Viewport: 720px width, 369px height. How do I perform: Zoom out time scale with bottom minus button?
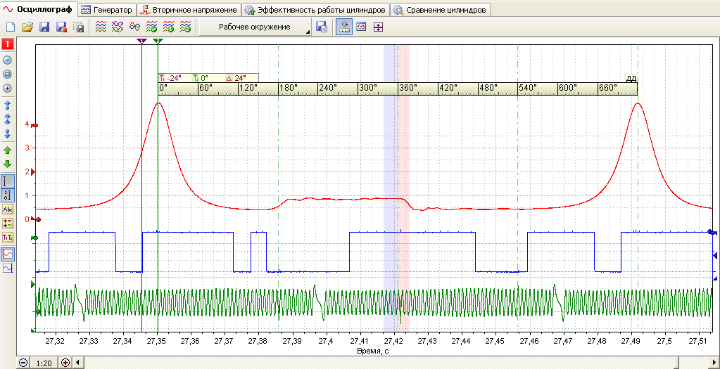[x=23, y=363]
